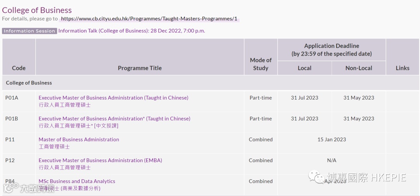This screenshot has width=420, height=196.
Task: Open the Information Talk 28 Dec 2022 link
Action: coord(131,31)
